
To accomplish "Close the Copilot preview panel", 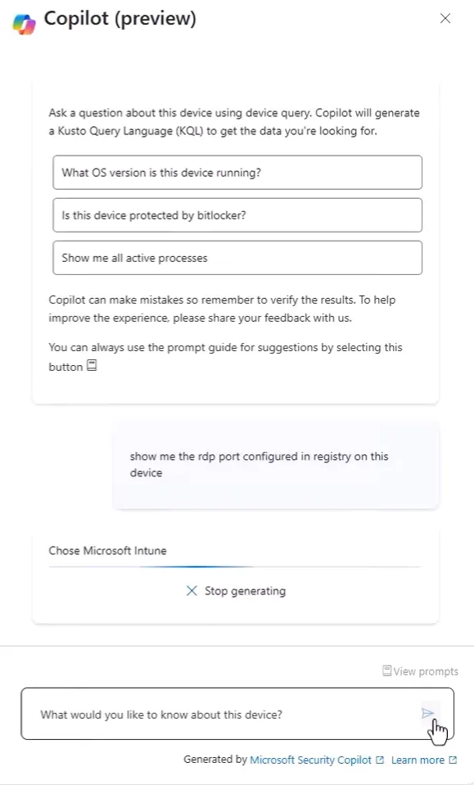I will tap(445, 19).
